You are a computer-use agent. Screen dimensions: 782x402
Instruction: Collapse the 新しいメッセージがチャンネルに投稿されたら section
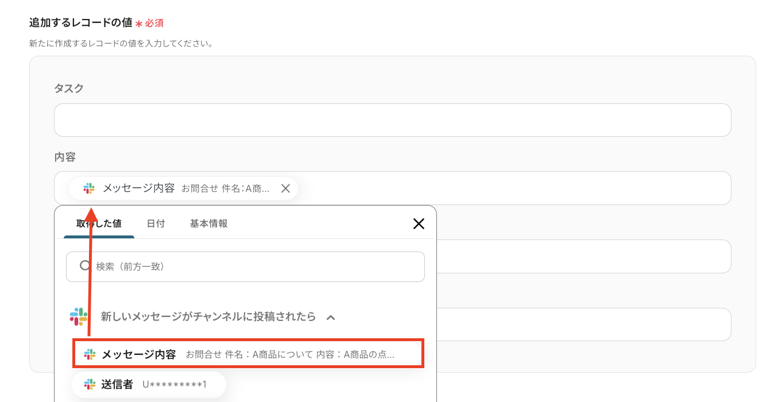point(331,316)
